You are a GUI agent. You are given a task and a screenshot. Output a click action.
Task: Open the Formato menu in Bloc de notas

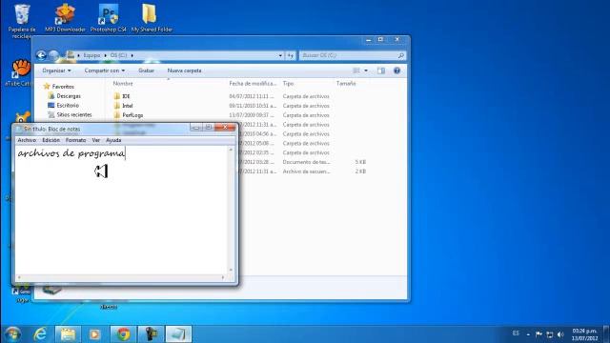(x=75, y=140)
